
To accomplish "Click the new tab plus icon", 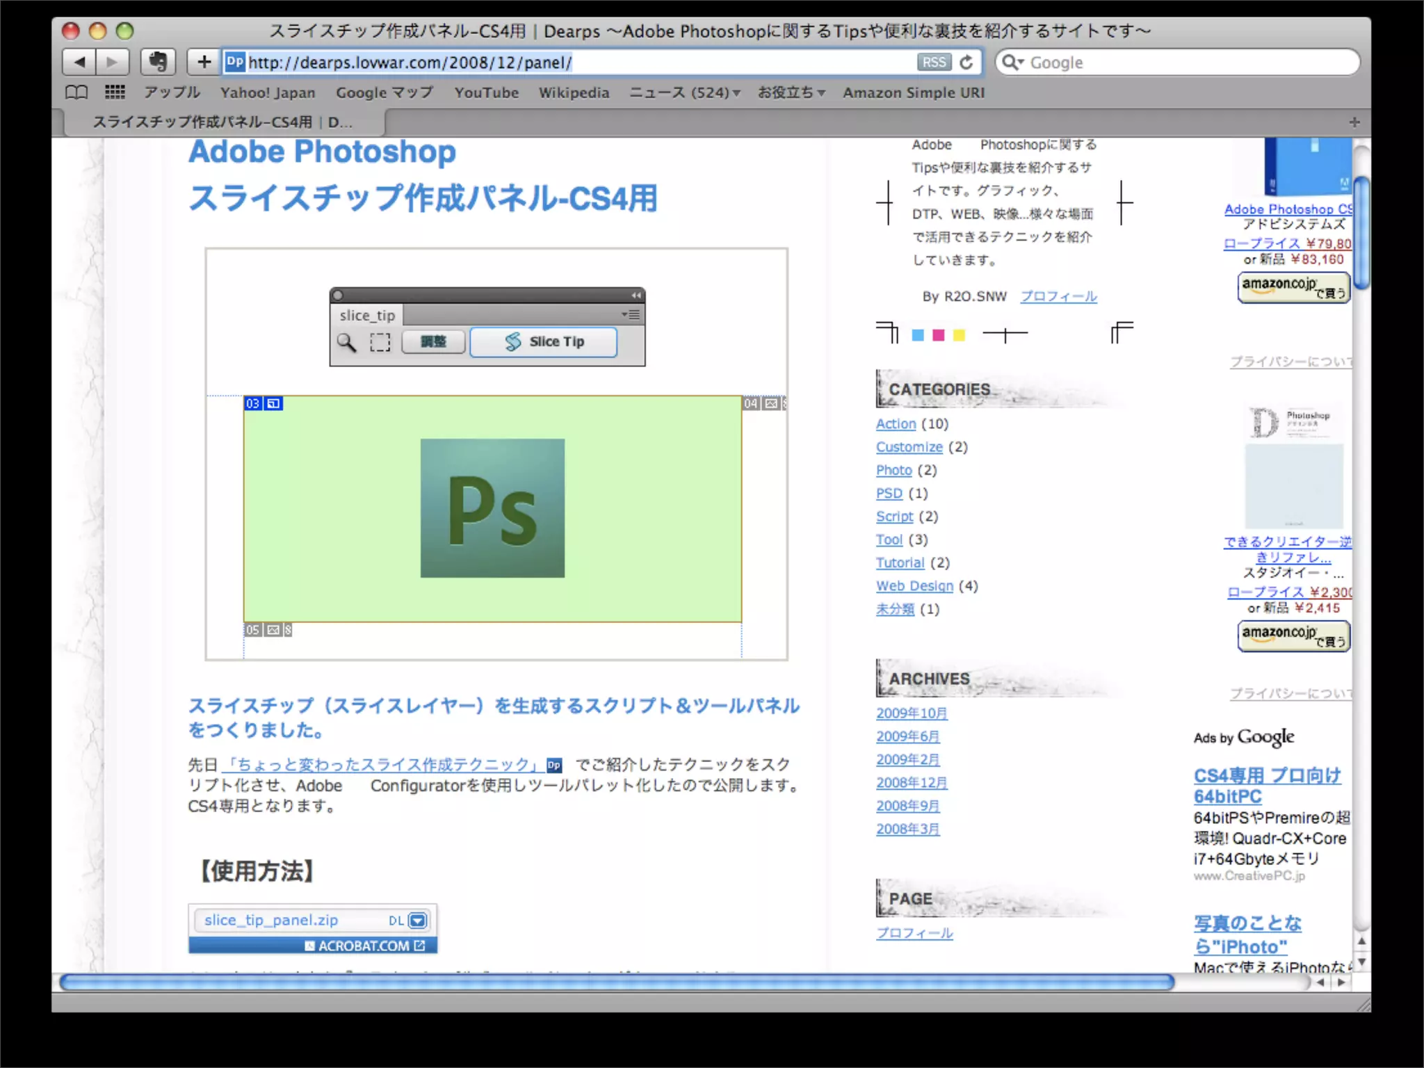I will (x=1354, y=122).
